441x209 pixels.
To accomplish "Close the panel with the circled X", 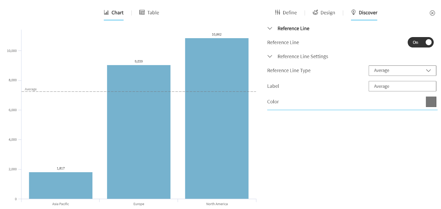I will 432,13.
